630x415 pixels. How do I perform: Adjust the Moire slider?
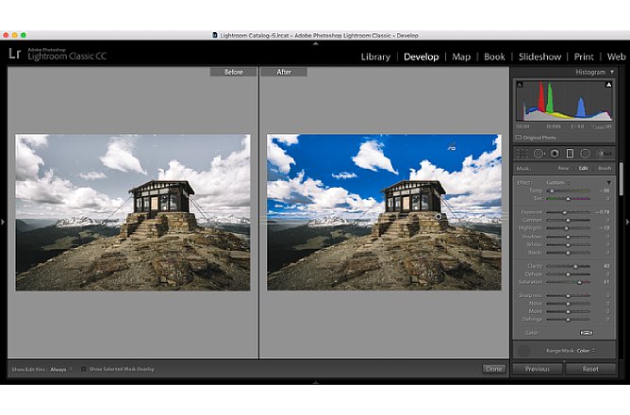[x=568, y=311]
